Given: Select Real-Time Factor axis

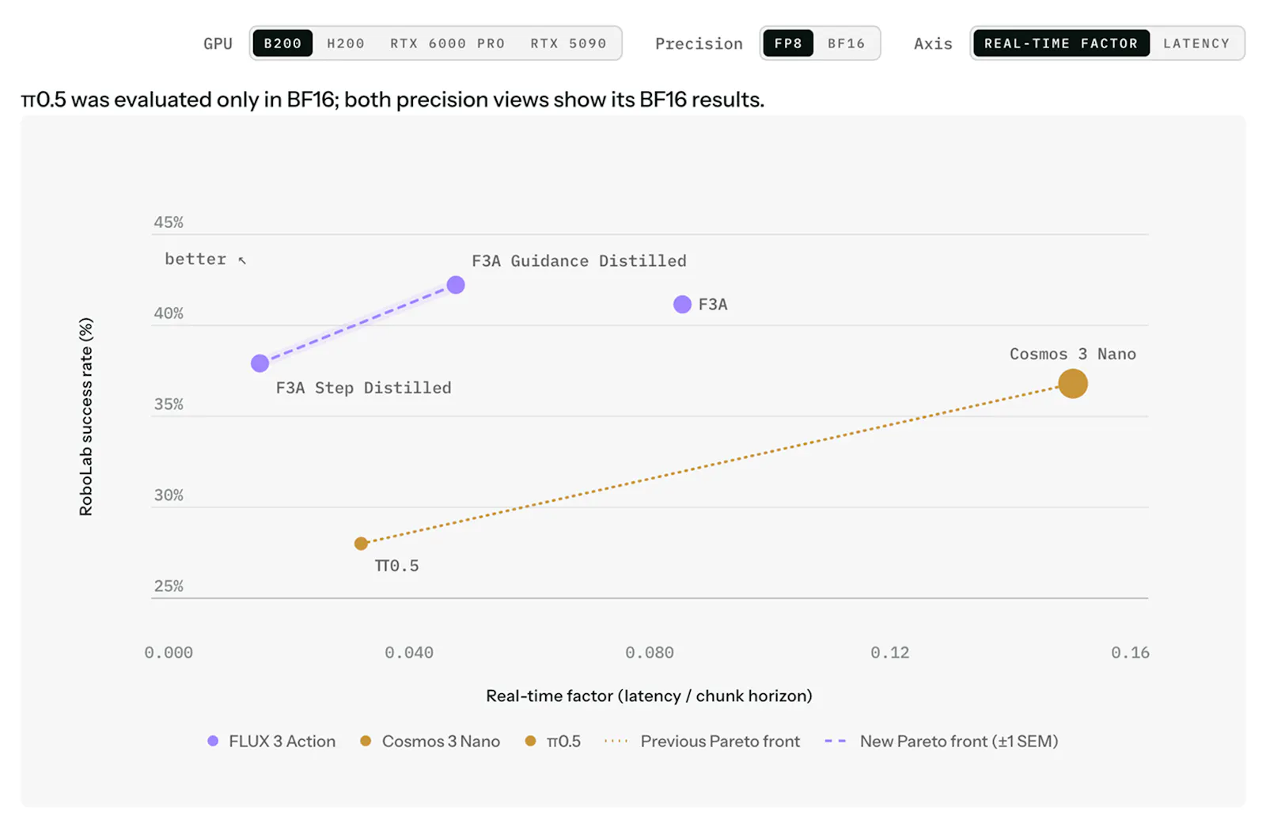Looking at the screenshot, I should [1061, 44].
